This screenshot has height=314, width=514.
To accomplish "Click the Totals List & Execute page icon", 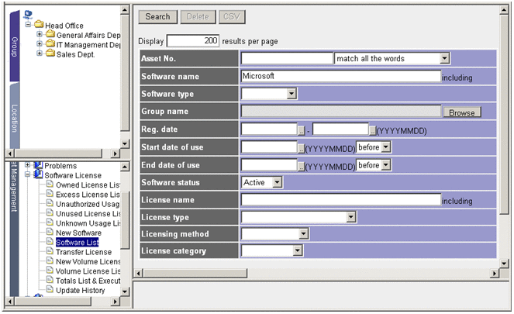I will (x=50, y=280).
